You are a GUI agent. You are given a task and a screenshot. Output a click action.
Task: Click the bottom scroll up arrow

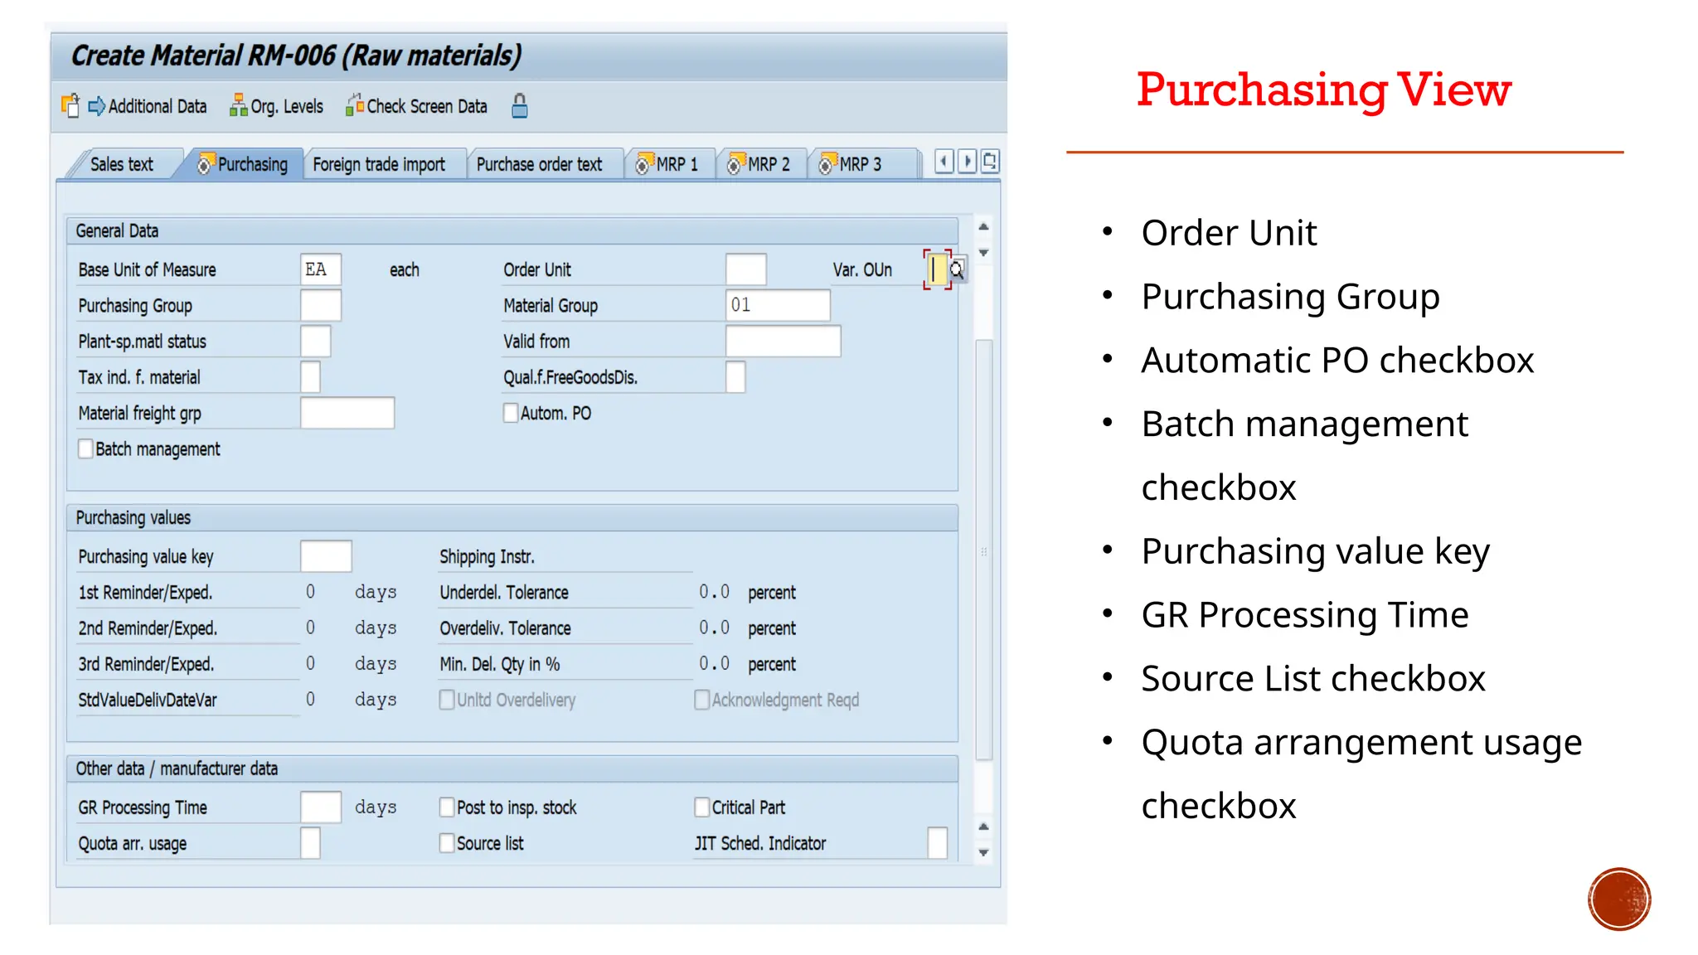[983, 827]
